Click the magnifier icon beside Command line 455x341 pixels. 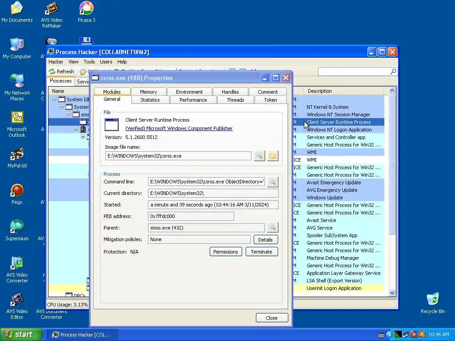coord(272,182)
